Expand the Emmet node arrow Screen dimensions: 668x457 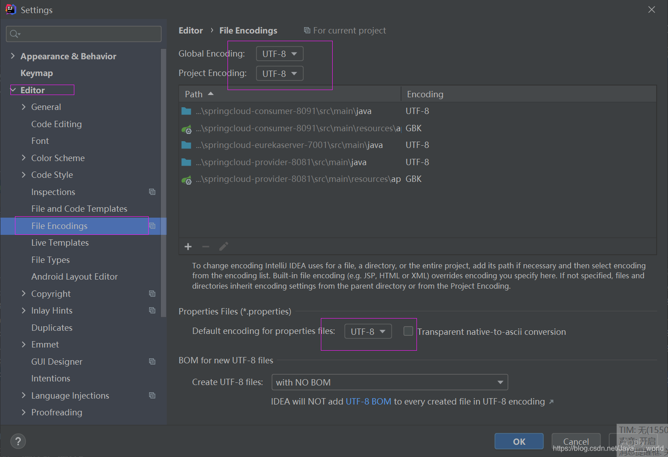[x=24, y=344]
